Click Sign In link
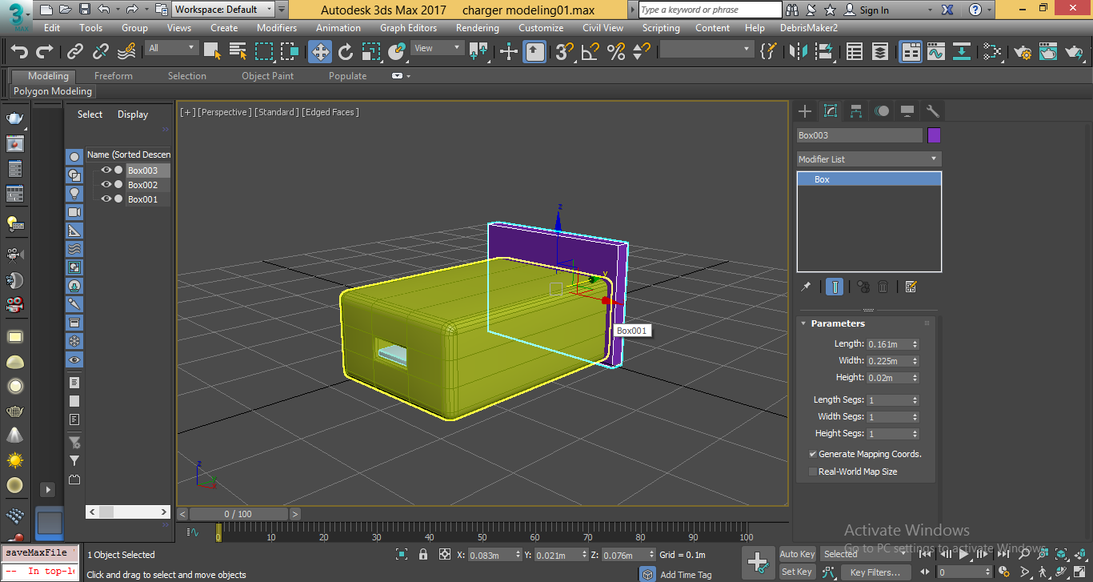 click(875, 10)
